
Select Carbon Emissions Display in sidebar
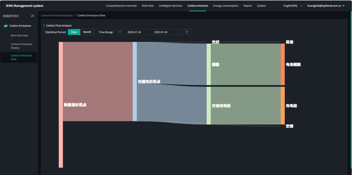(21, 46)
